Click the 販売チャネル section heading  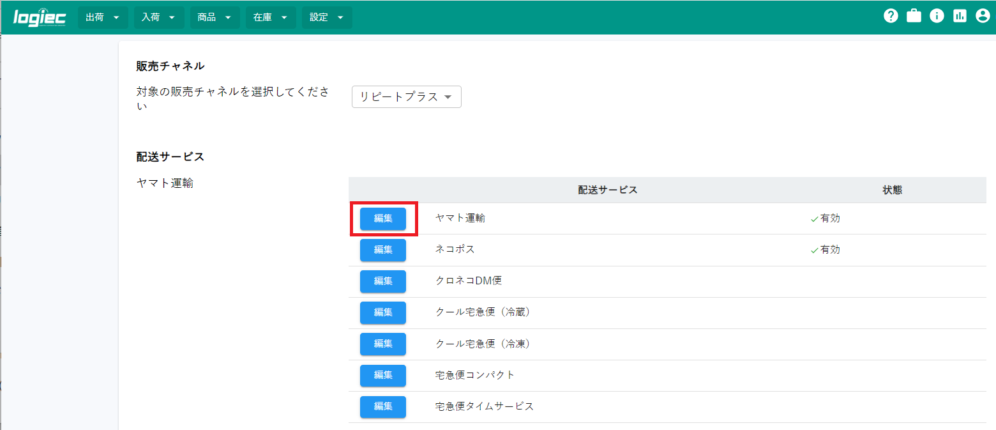coord(170,66)
